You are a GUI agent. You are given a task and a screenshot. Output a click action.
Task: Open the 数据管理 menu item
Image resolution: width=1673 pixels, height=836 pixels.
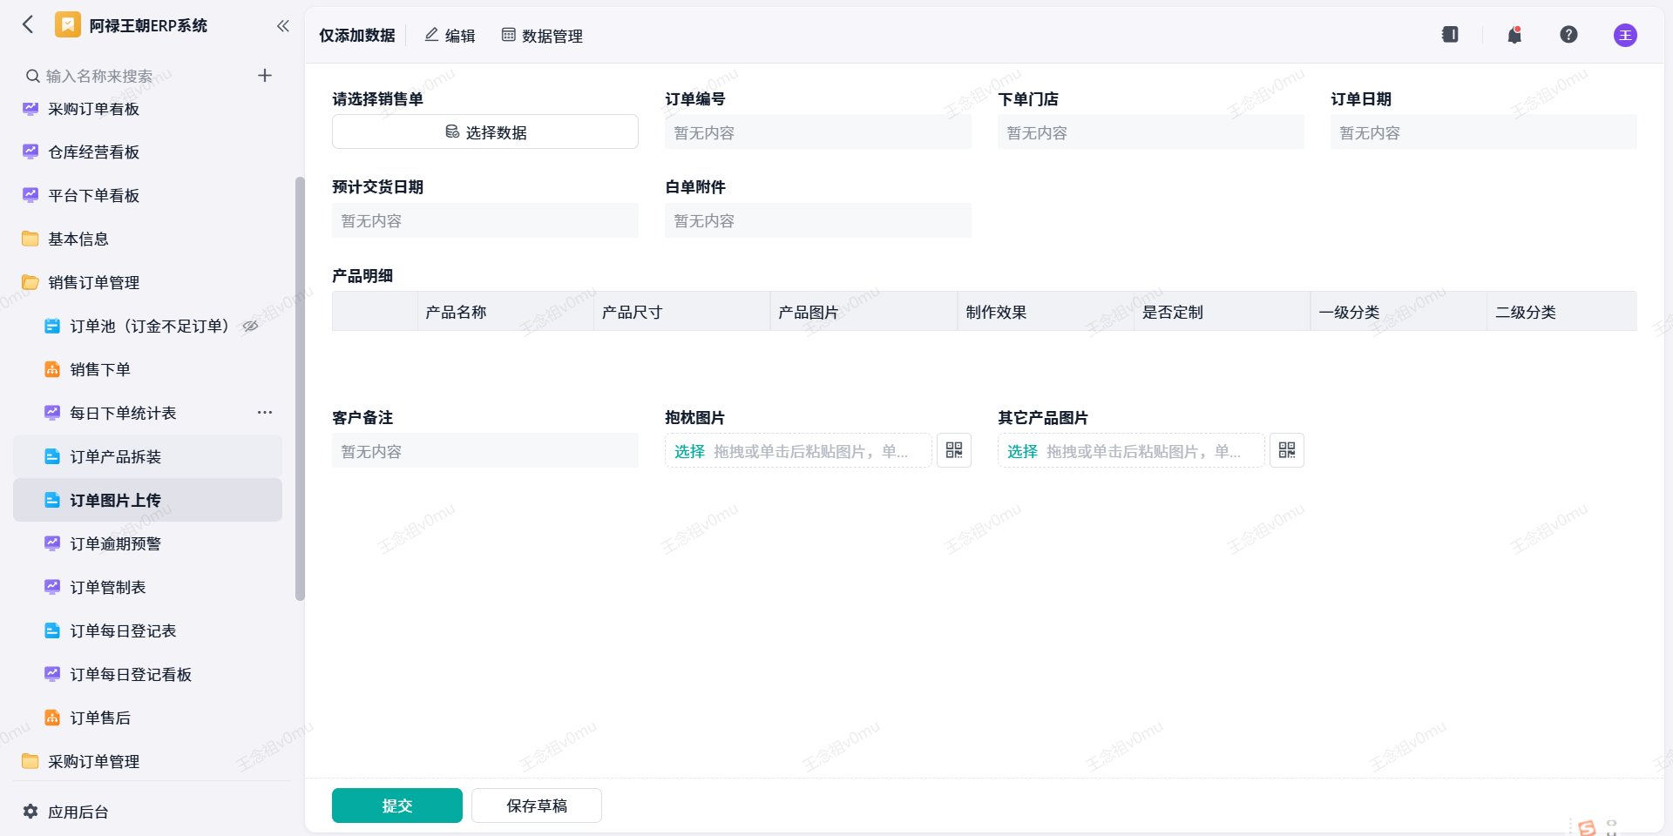click(542, 36)
